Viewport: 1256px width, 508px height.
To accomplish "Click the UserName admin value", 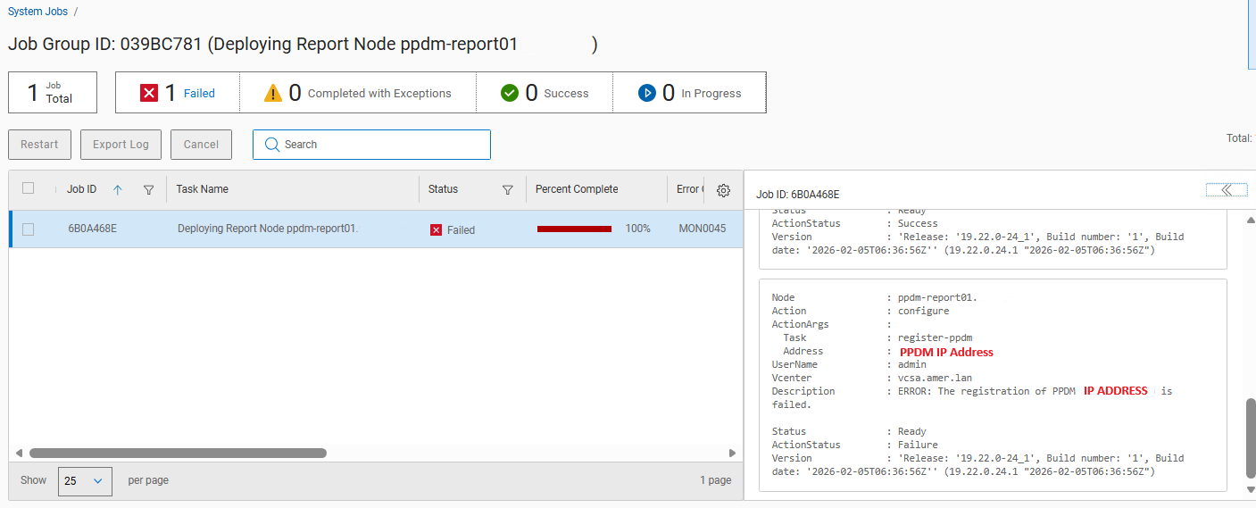I will point(912,364).
